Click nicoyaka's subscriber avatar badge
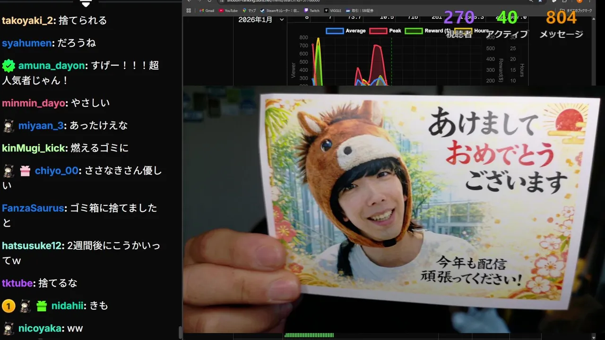This screenshot has height=340, width=605. [9, 328]
